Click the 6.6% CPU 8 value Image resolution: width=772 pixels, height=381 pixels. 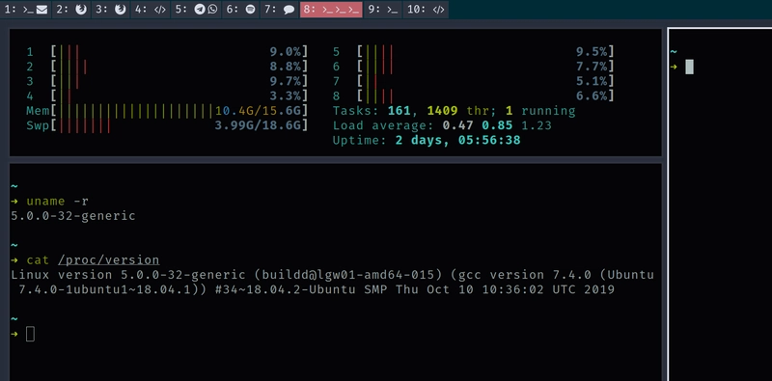coord(593,96)
